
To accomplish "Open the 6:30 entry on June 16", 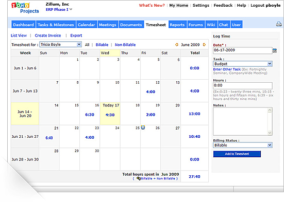I will point(90,115).
